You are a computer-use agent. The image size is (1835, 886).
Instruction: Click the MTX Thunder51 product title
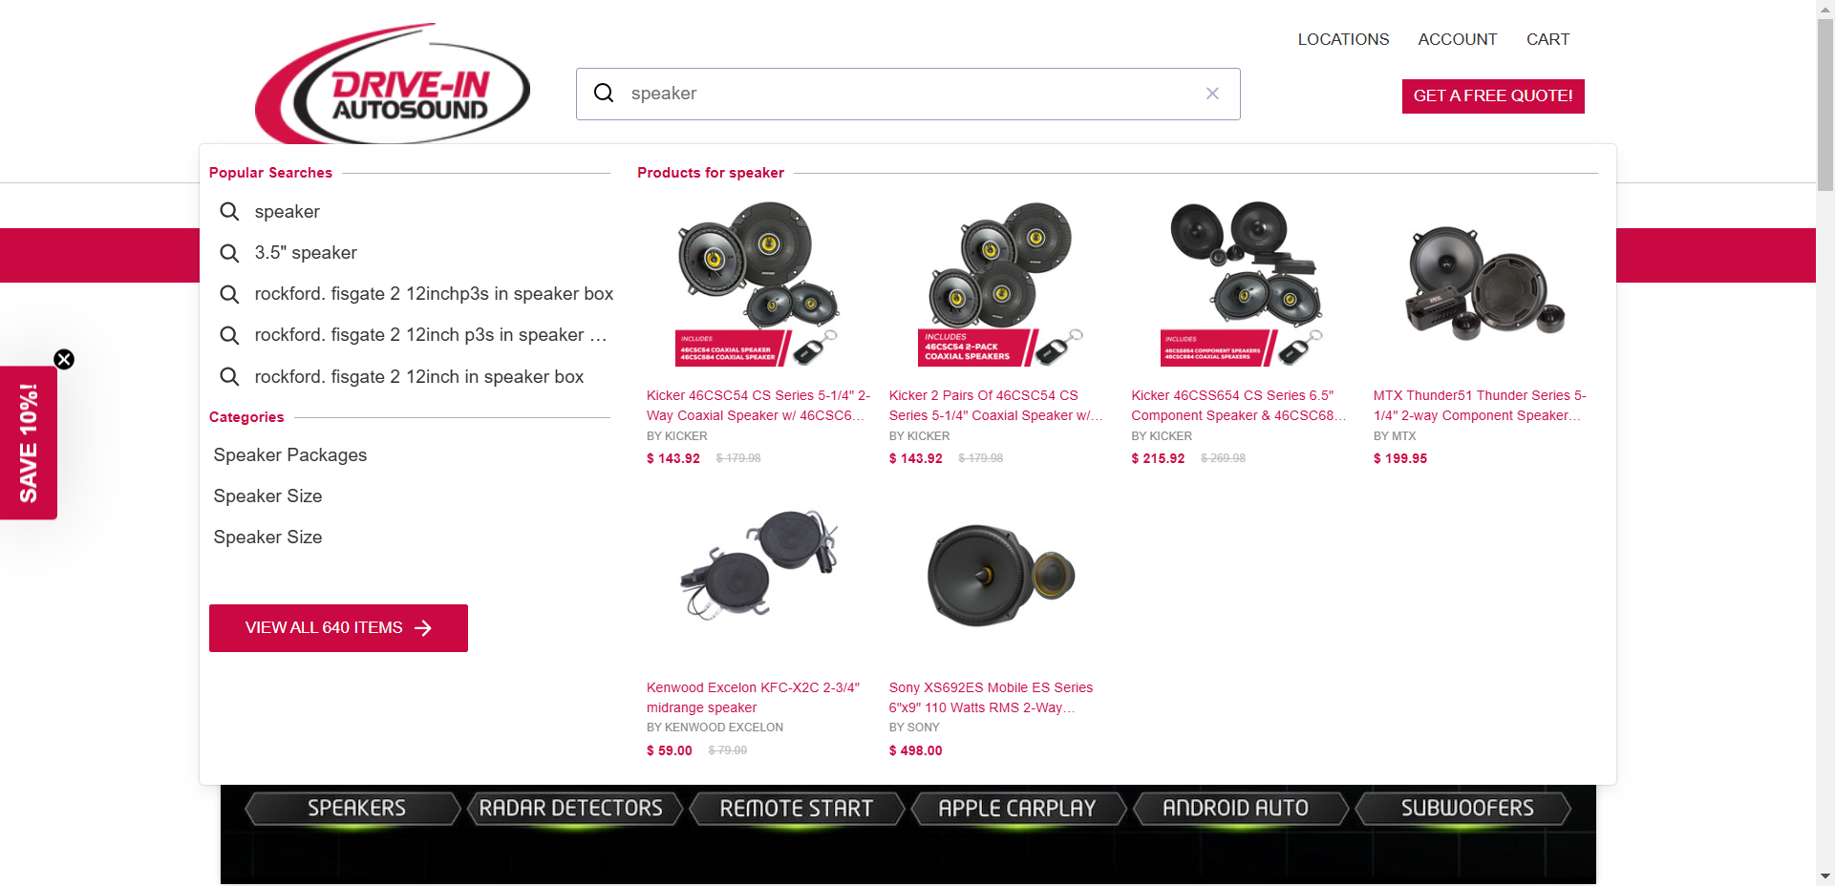(x=1480, y=406)
